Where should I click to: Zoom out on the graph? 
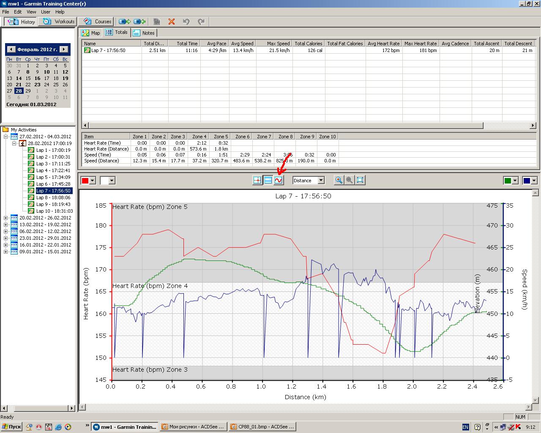[x=349, y=180]
